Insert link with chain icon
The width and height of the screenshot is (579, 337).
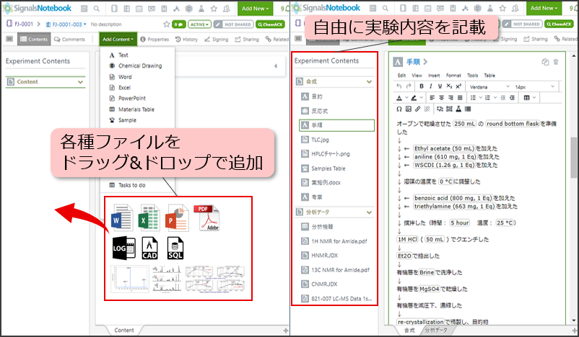(x=417, y=109)
